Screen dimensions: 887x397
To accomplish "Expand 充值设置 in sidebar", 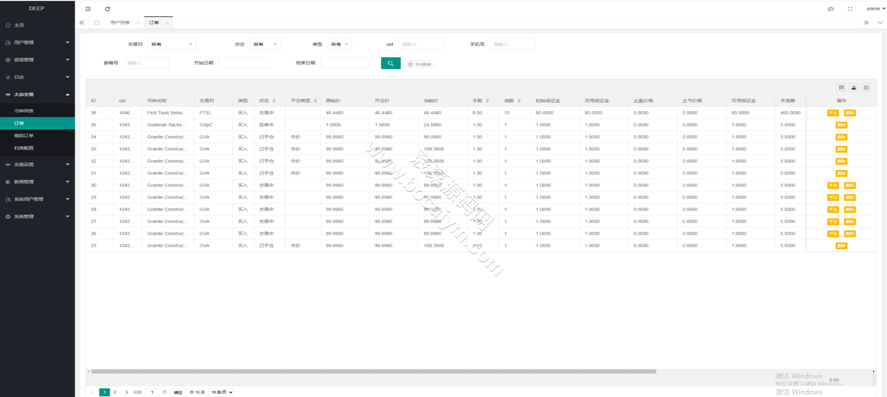I will [38, 164].
